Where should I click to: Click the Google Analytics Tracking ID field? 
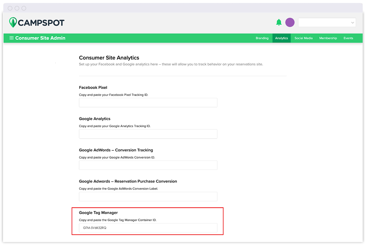(148, 134)
